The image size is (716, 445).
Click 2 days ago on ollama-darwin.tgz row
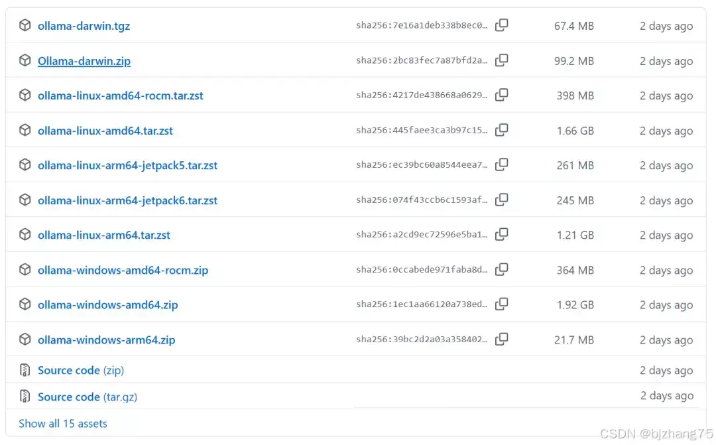tap(666, 26)
